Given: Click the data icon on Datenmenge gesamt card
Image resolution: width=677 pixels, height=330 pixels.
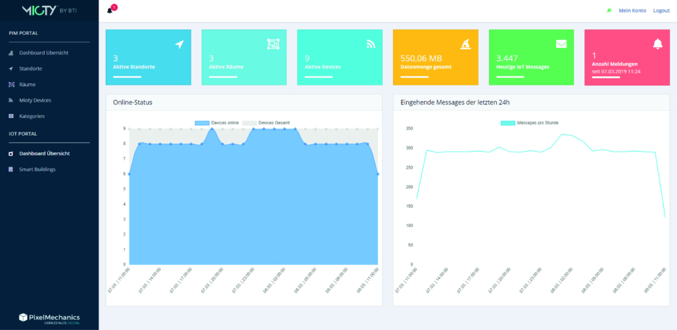Looking at the screenshot, I should point(466,44).
